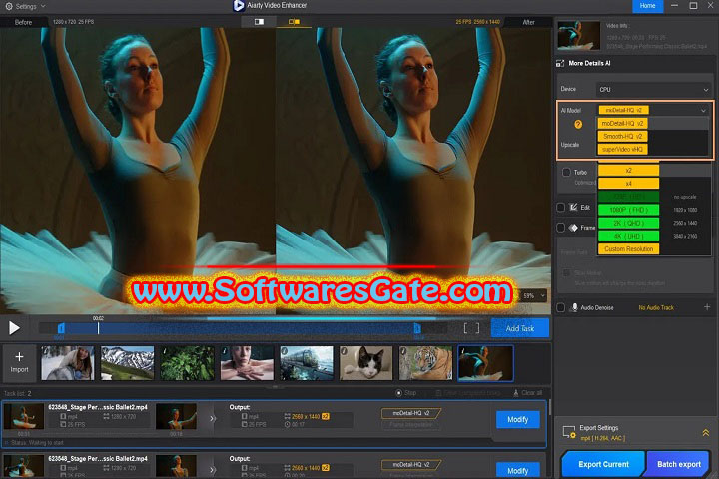Select x2 upscale option

[629, 170]
